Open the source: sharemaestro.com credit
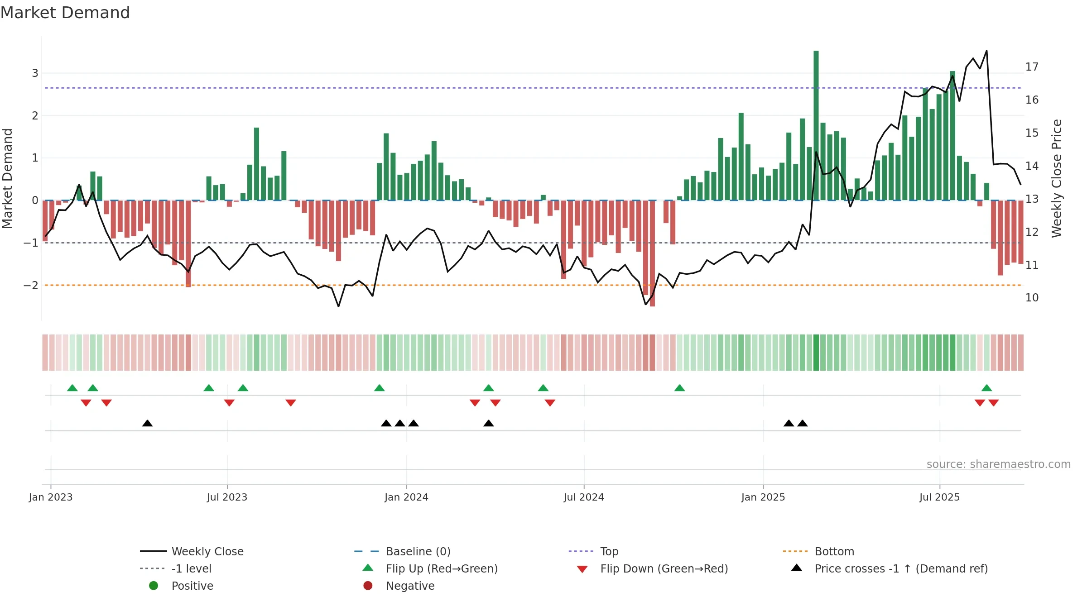 (x=999, y=464)
